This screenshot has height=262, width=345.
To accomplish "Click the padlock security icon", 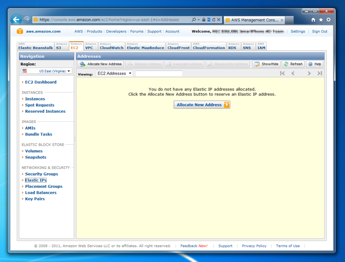I will tap(204, 20).
